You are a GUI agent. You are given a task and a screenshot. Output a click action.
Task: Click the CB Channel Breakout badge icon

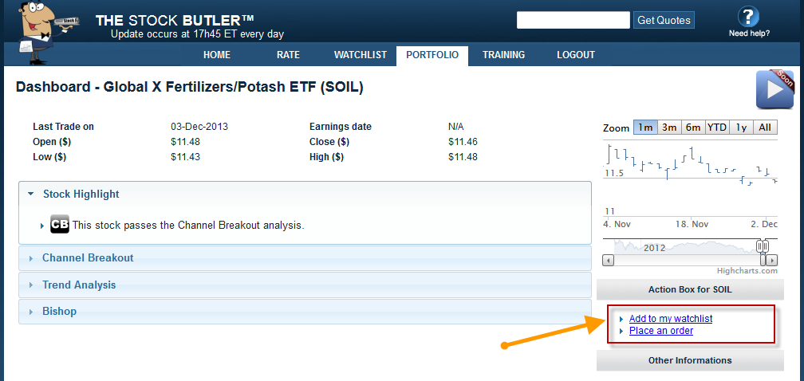click(60, 225)
